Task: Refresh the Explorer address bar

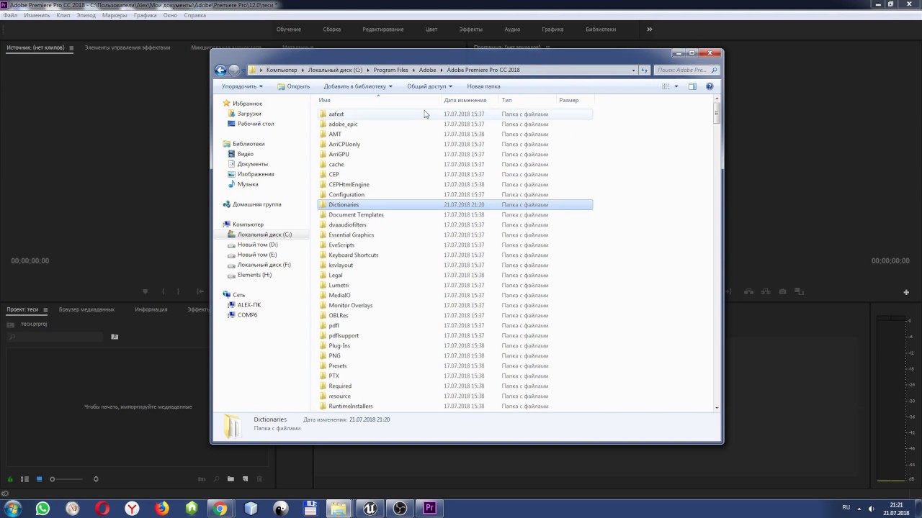Action: tap(645, 70)
